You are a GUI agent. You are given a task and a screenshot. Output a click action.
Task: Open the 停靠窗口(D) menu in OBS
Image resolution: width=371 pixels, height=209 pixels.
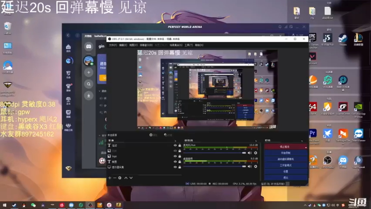pyautogui.click(x=146, y=45)
